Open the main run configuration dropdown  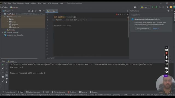pyautogui.click(x=145, y=7)
